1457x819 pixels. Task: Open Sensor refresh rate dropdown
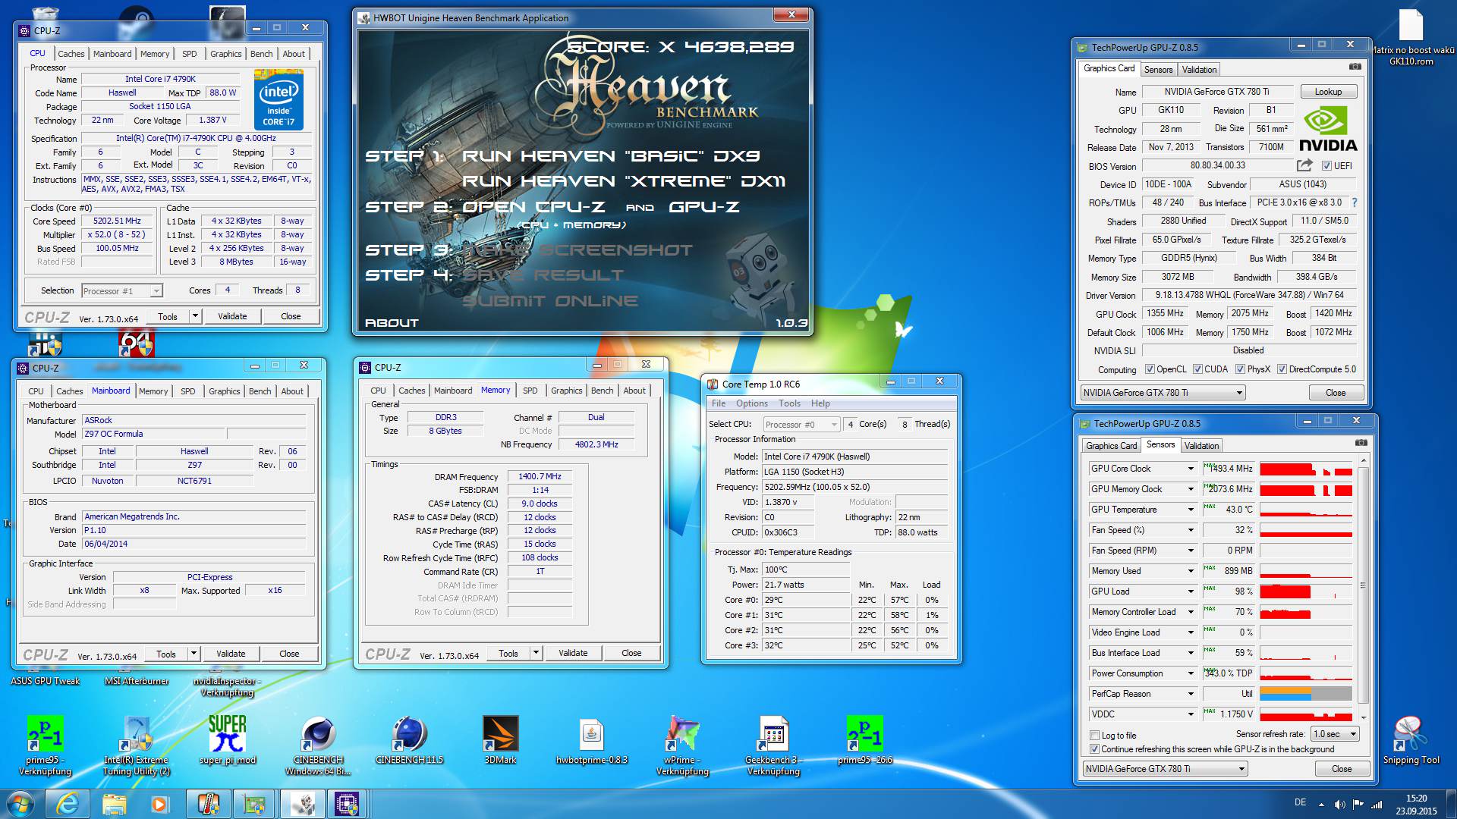tap(1335, 734)
